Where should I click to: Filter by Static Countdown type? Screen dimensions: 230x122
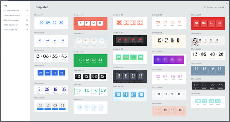(11, 25)
